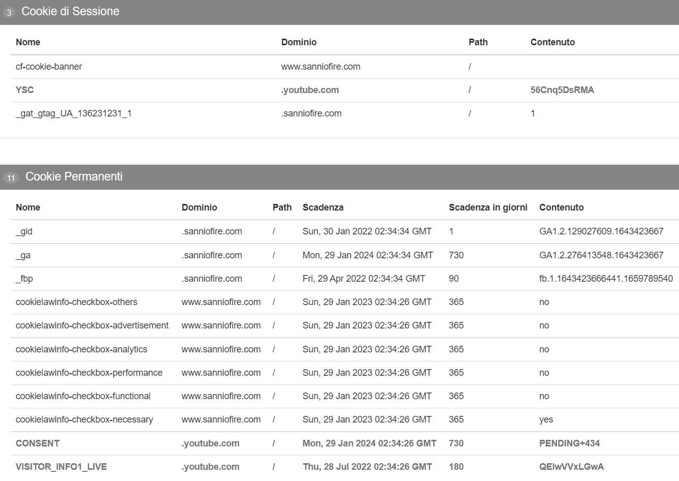Click the YSC content value 56Cnq5DsRMA

pos(562,90)
